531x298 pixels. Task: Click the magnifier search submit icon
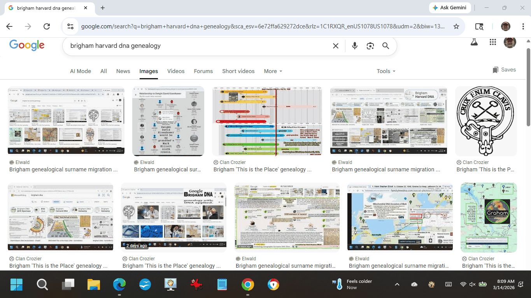(x=386, y=46)
